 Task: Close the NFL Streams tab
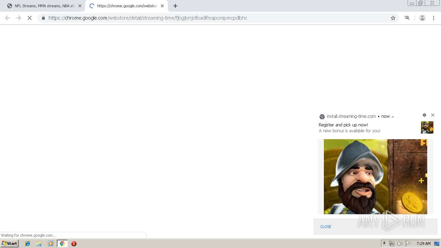tap(80, 6)
